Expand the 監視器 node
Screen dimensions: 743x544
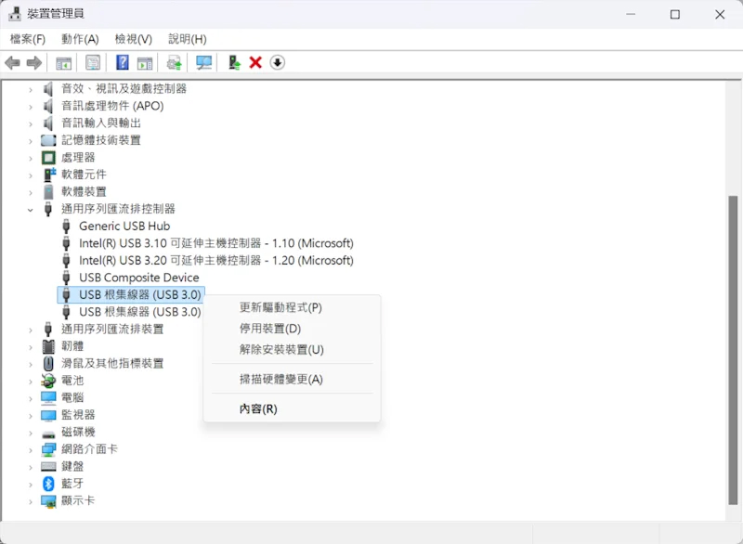[x=31, y=415]
